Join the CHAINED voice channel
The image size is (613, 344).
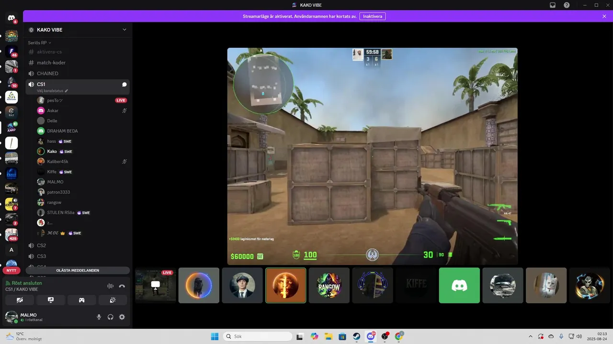point(78,74)
